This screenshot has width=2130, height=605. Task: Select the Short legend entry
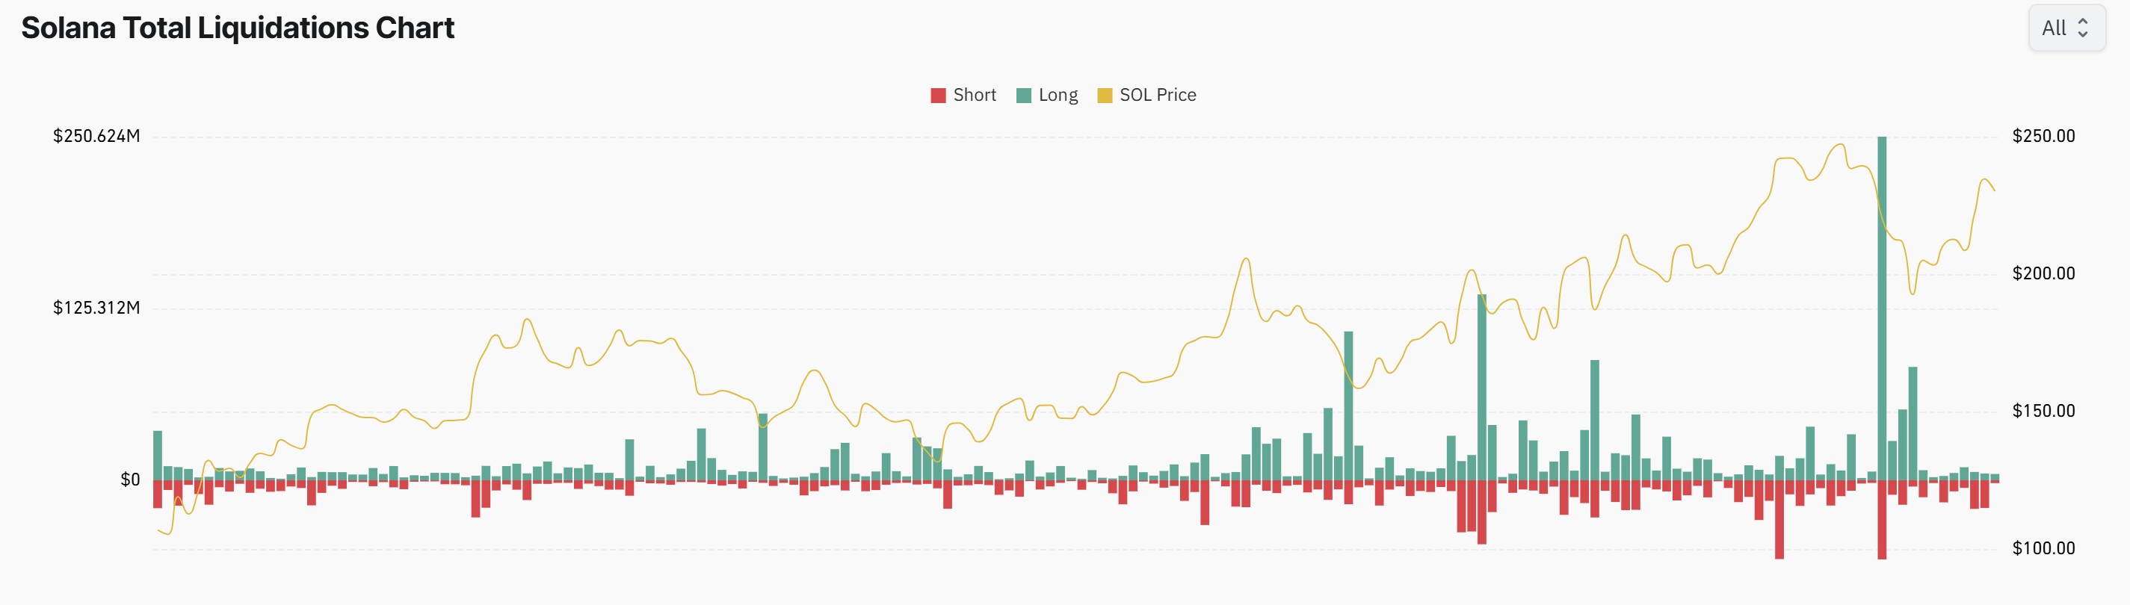[976, 94]
